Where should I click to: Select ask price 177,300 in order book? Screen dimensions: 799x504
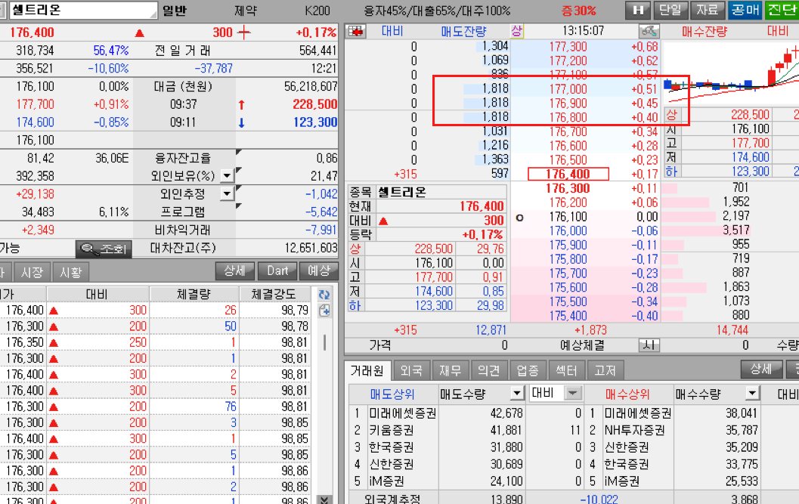click(x=568, y=47)
